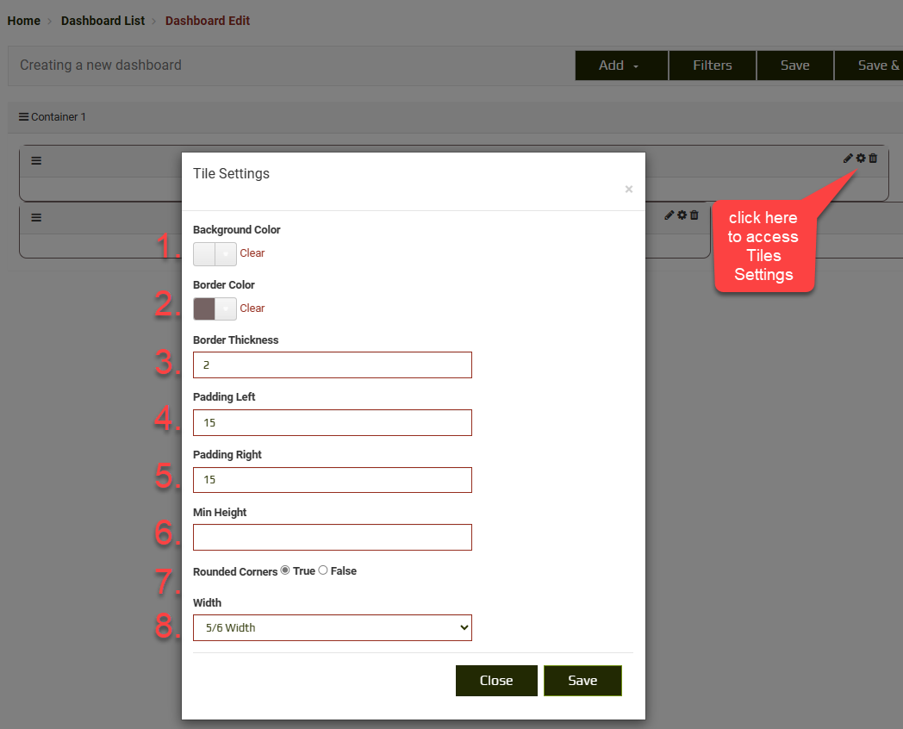This screenshot has height=729, width=903.
Task: Set Rounded Corners to False
Action: pos(323,570)
